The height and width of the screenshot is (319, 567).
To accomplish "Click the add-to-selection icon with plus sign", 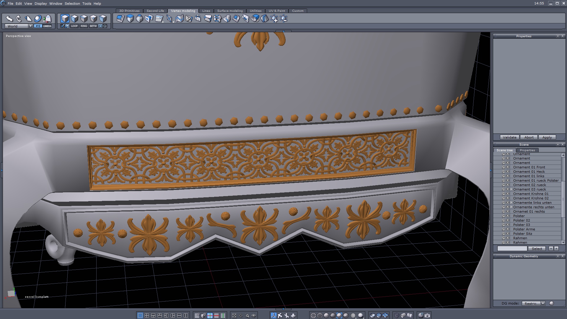I will point(274,19).
